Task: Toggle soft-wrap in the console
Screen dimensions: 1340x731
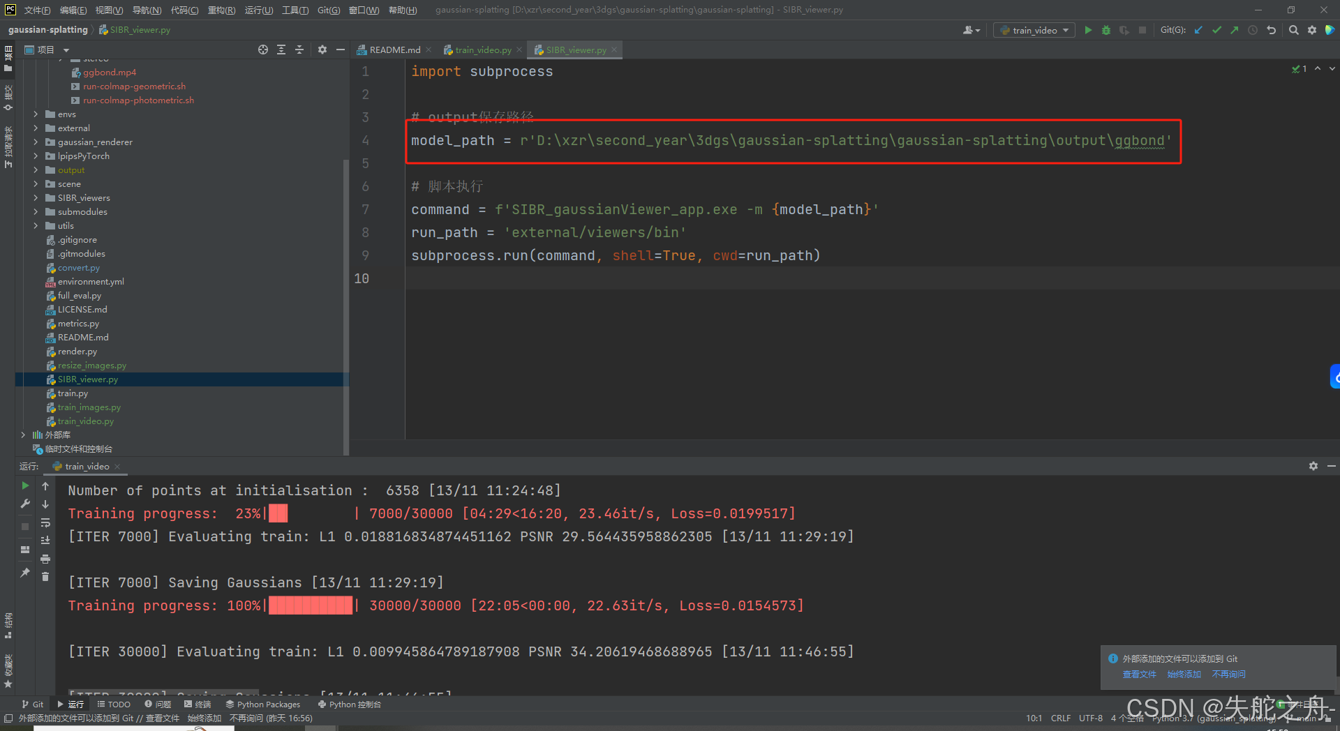Action: click(x=45, y=522)
